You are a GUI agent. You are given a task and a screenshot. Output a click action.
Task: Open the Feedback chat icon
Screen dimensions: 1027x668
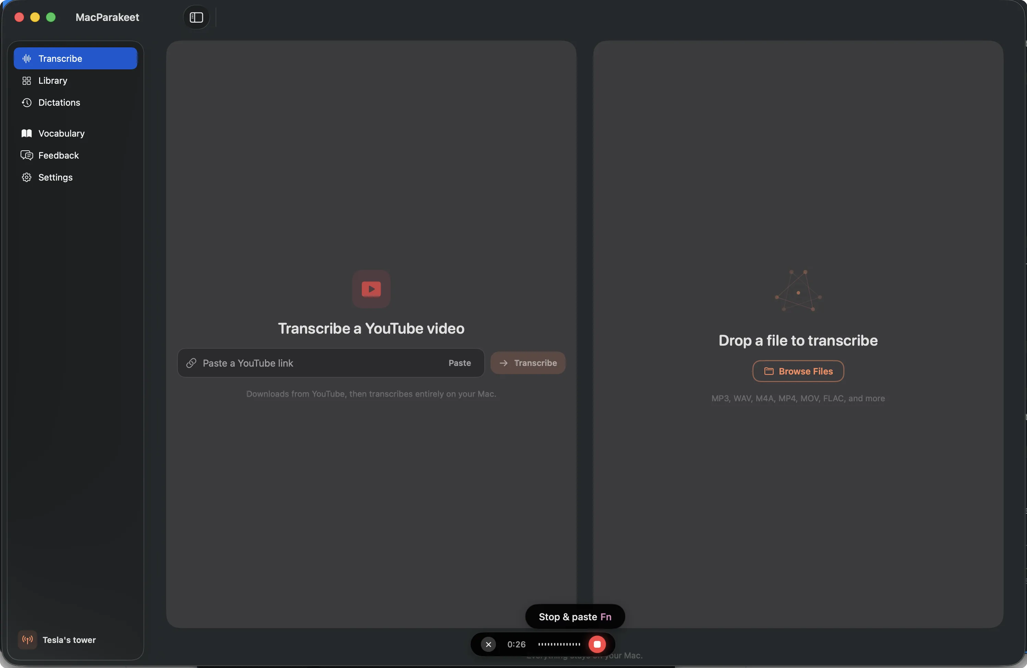tap(27, 156)
